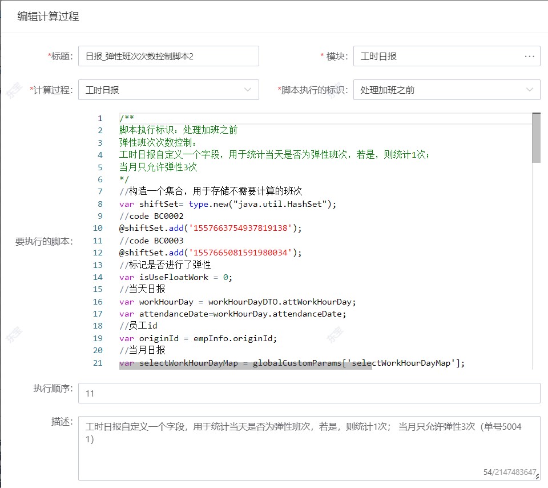Click line number 1 in editor gutter

100,118
